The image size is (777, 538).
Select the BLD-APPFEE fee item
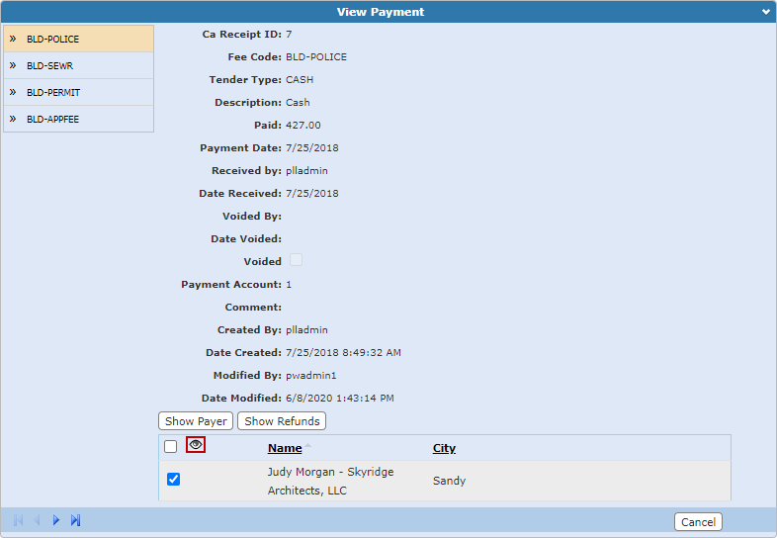79,119
